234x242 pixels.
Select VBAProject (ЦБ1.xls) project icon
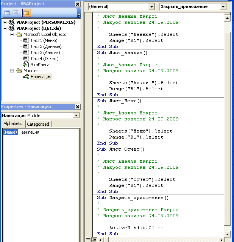tap(12, 28)
